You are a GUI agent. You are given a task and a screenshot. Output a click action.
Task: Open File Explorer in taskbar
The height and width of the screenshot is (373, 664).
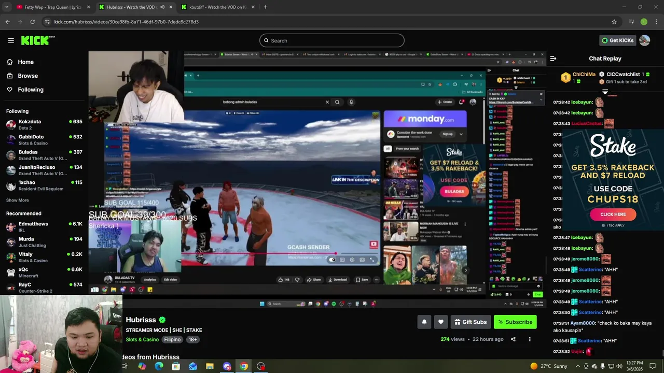point(210,366)
